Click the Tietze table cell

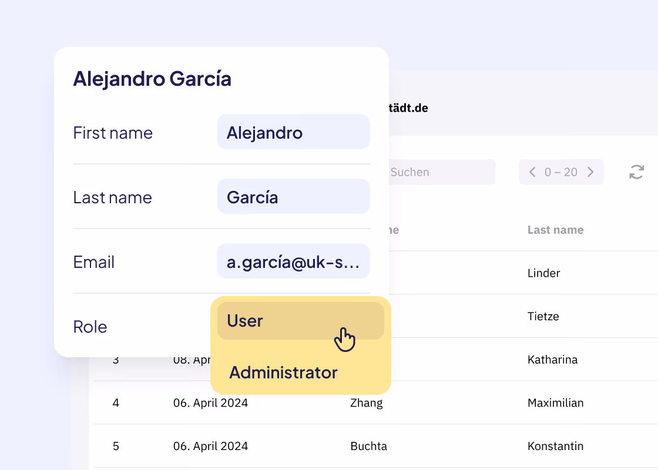pyautogui.click(x=543, y=317)
